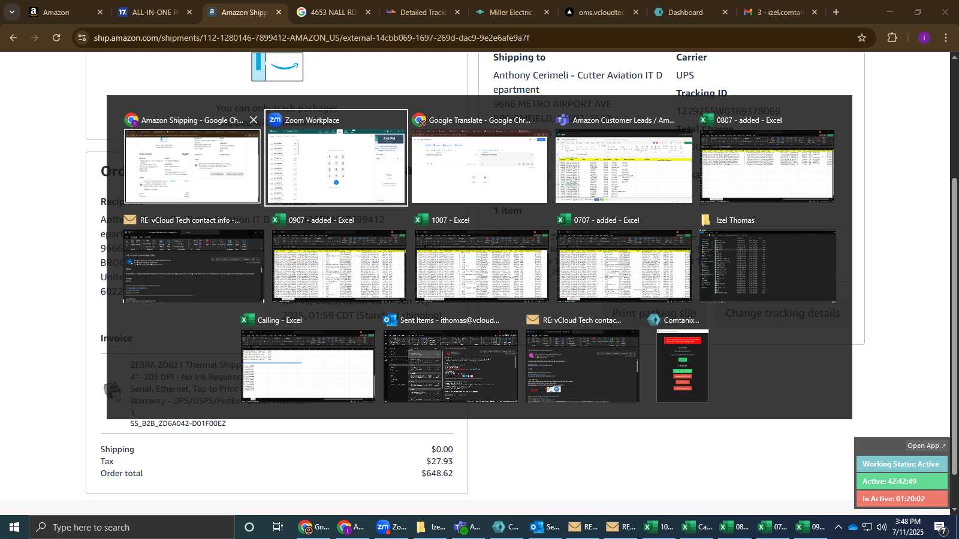The width and height of the screenshot is (959, 539).
Task: Open Outlook Sent items taskbar item
Action: 545,527
